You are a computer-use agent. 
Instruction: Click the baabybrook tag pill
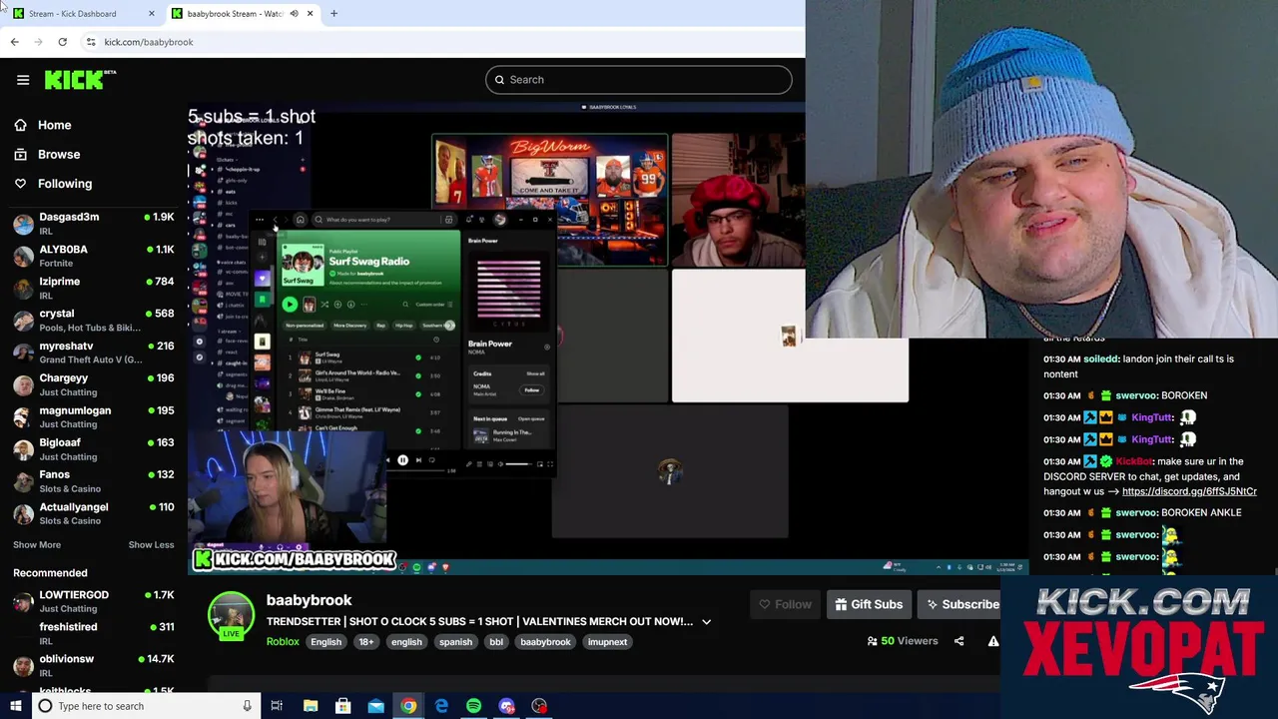[545, 642]
